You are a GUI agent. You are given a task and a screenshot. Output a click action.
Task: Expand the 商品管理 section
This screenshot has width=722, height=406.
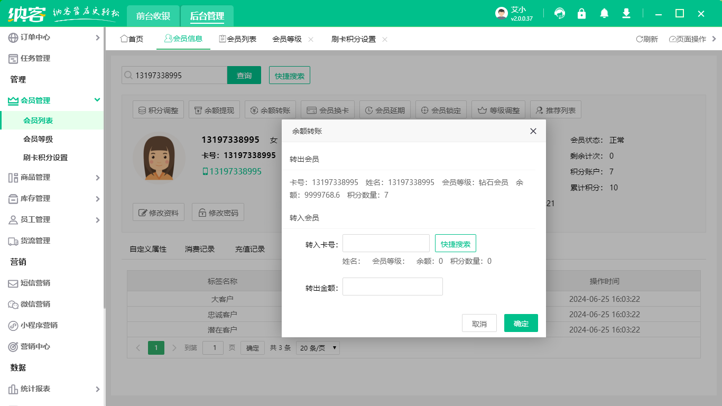pyautogui.click(x=32, y=178)
